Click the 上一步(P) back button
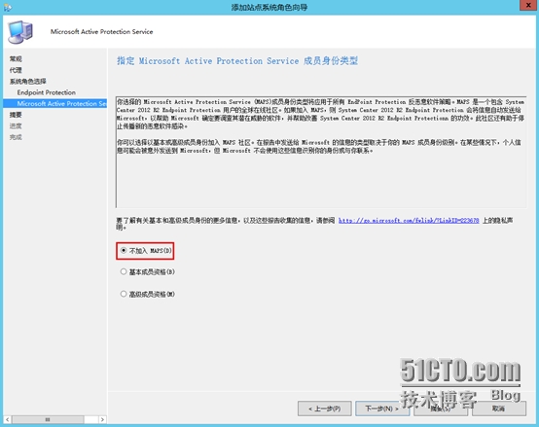 point(325,409)
